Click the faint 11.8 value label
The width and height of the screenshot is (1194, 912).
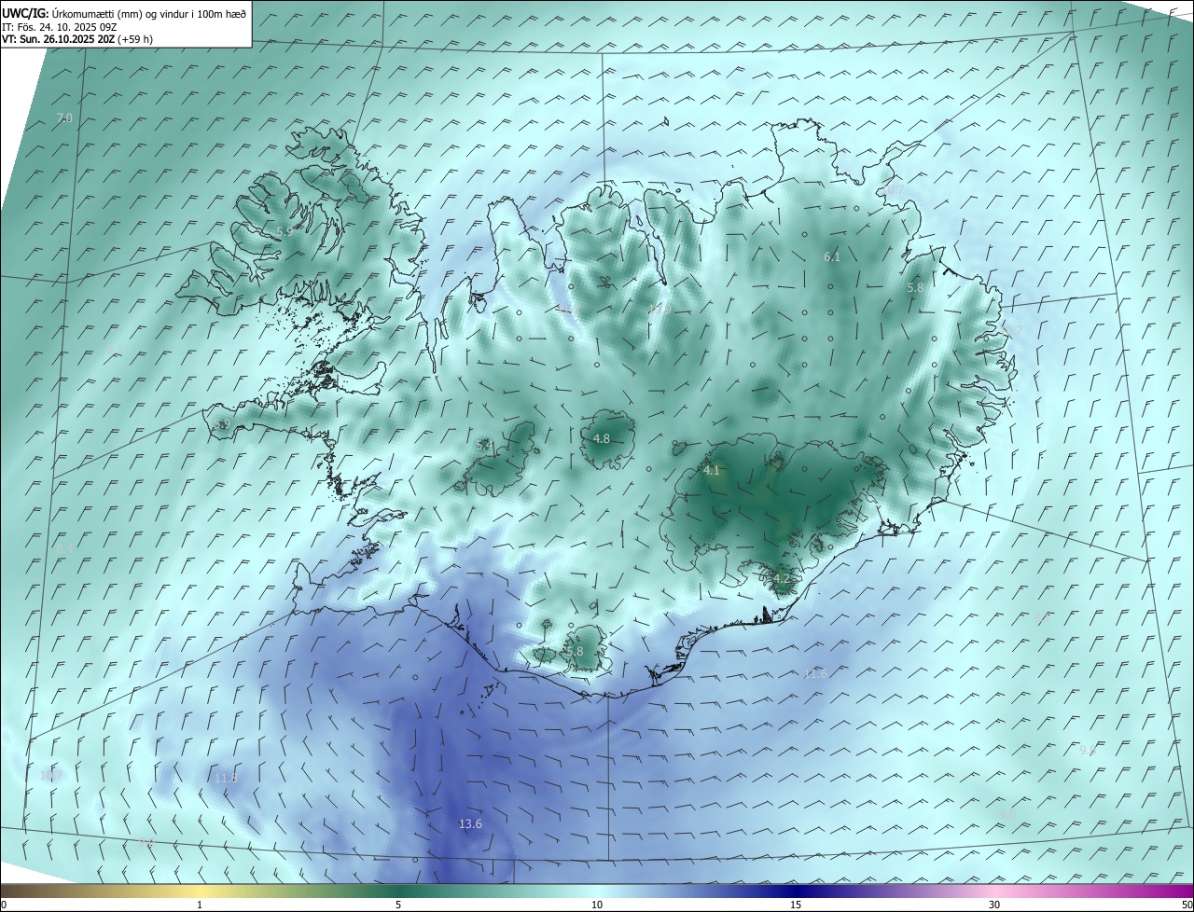(227, 778)
